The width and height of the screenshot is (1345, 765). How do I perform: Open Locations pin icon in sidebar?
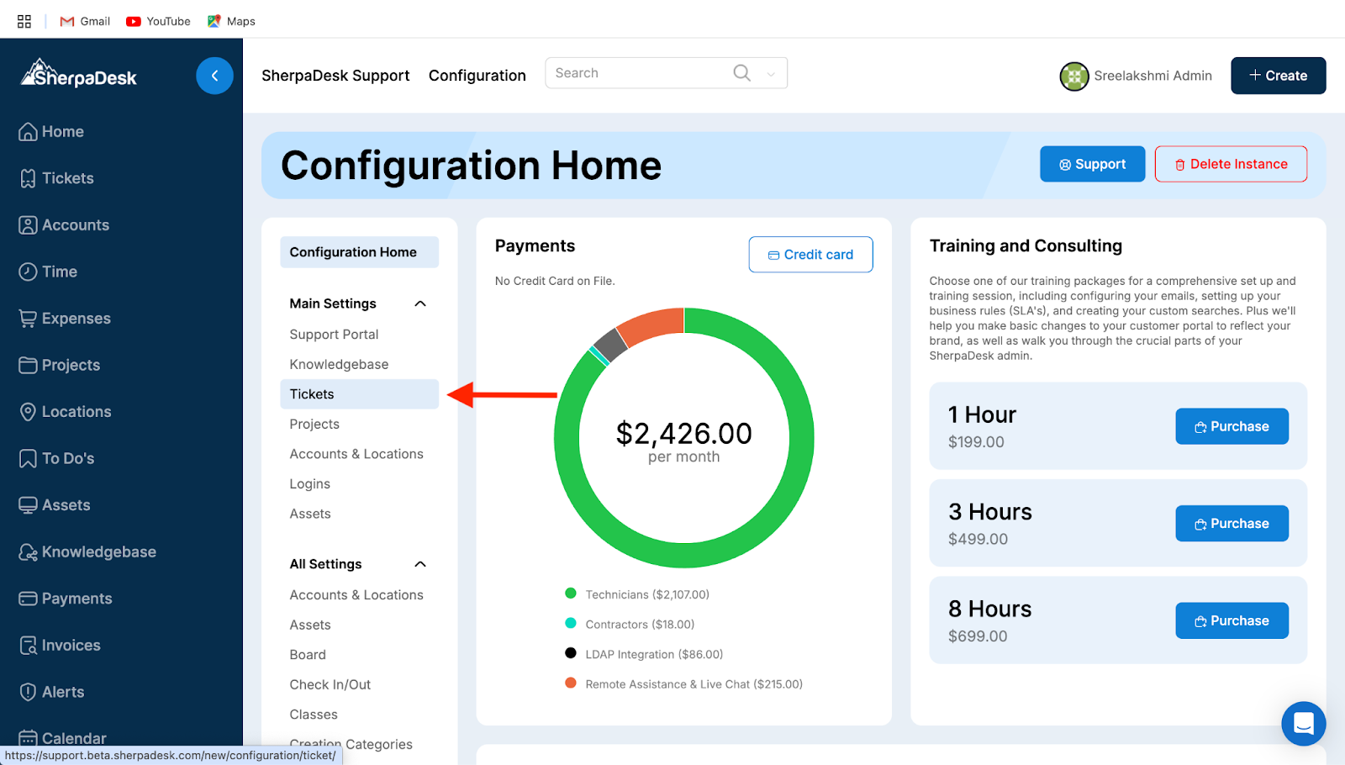28,412
